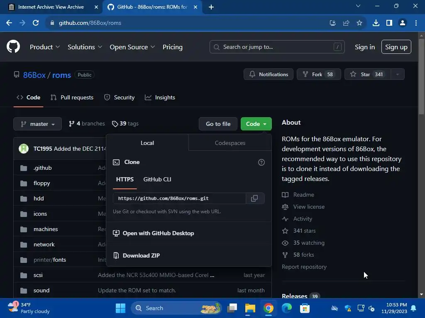Image resolution: width=425 pixels, height=318 pixels.
Task: Open the machines folder
Action: (46, 229)
